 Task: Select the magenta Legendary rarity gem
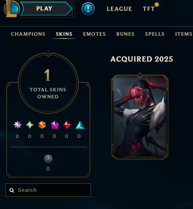pyautogui.click(x=54, y=125)
